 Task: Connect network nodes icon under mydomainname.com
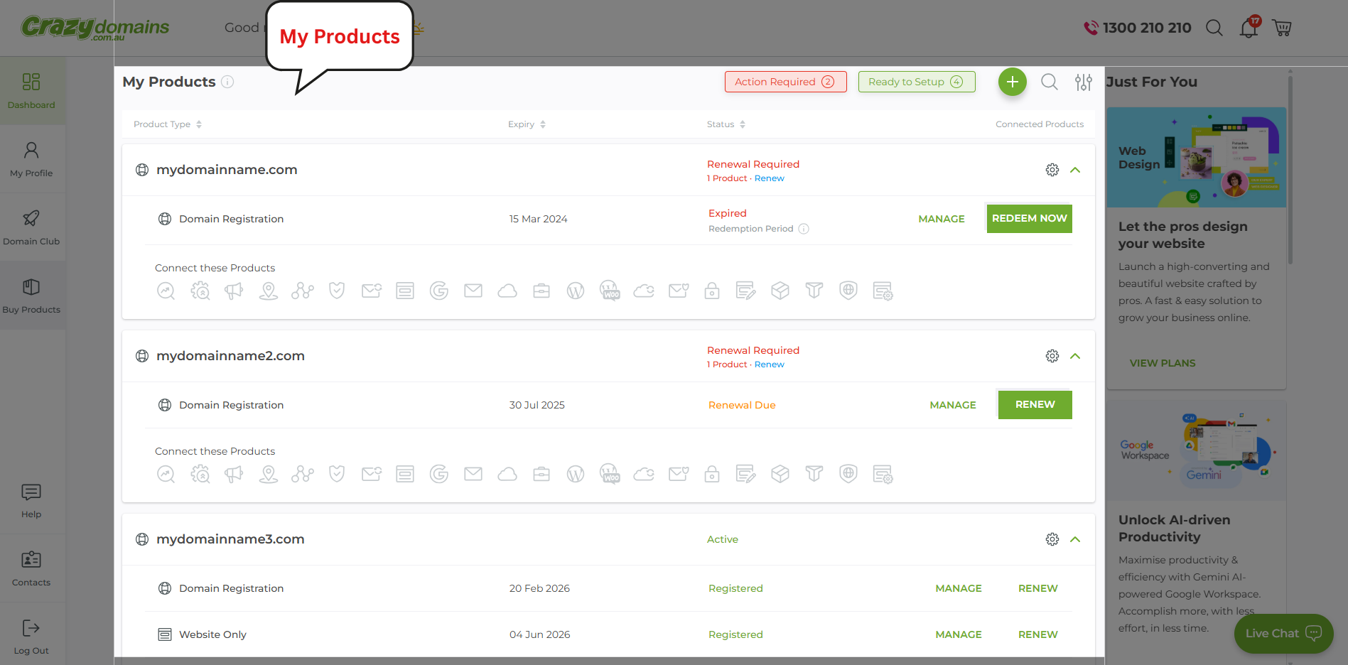[x=303, y=291]
